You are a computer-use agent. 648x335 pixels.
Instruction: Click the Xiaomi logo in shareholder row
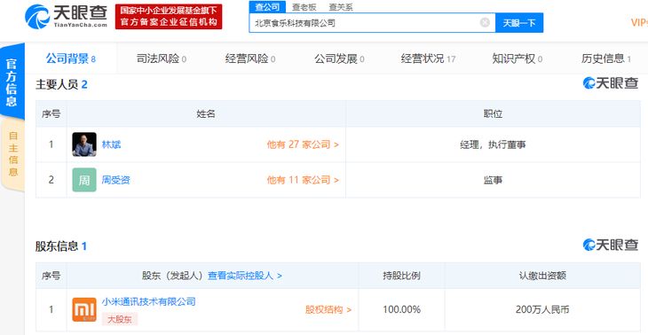pos(84,309)
